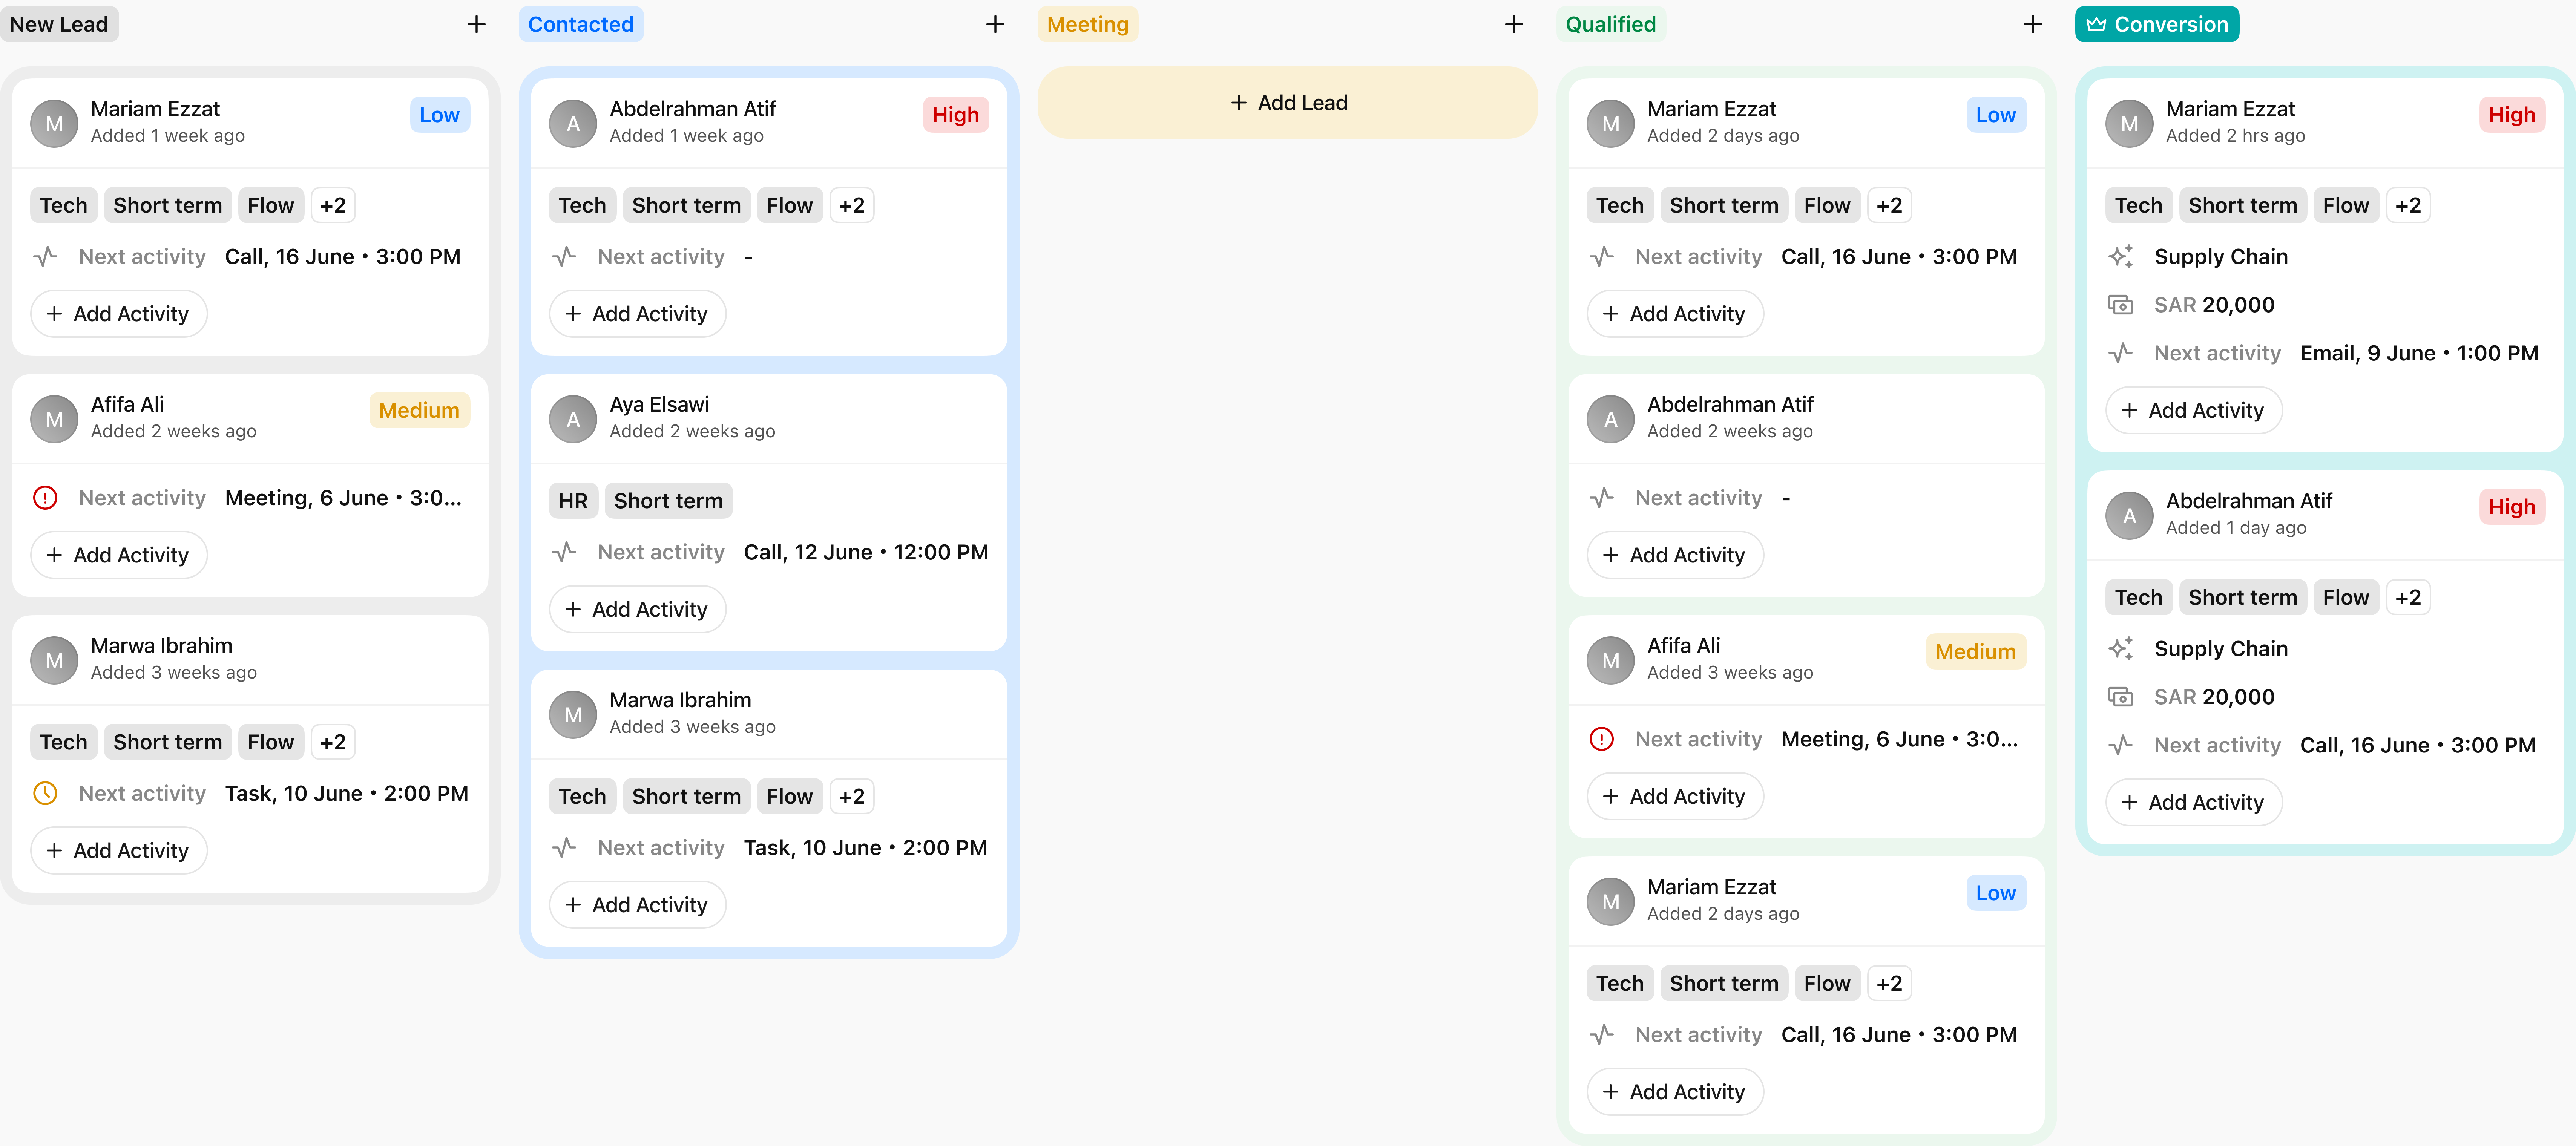Screen dimensions: 2576x1146
Task: Open Aya Elsawi's avatar
Action: [x=573, y=419]
